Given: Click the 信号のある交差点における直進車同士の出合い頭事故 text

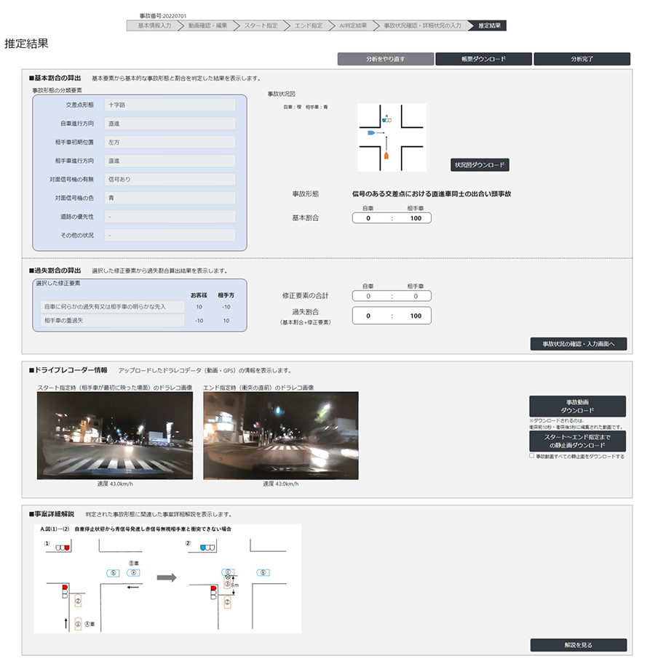Looking at the screenshot, I should 432,194.
